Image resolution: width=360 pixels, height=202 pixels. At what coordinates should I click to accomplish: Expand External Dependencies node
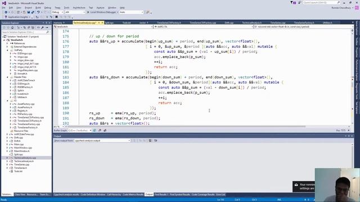(7, 47)
